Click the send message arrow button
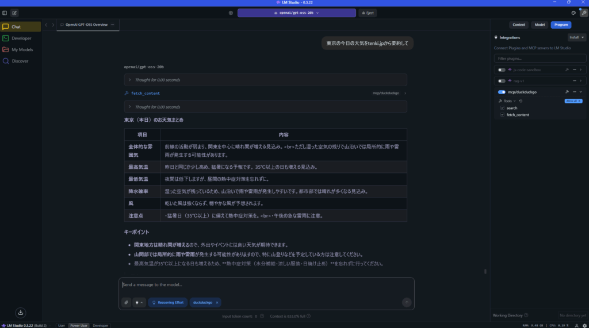589x328 pixels. coord(407,302)
